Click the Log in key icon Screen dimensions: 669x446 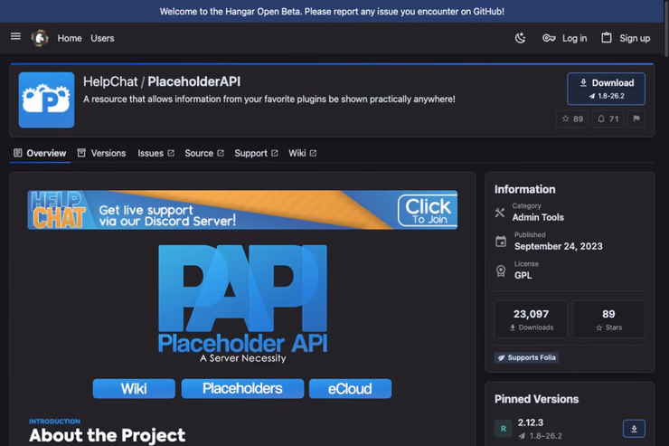click(549, 38)
